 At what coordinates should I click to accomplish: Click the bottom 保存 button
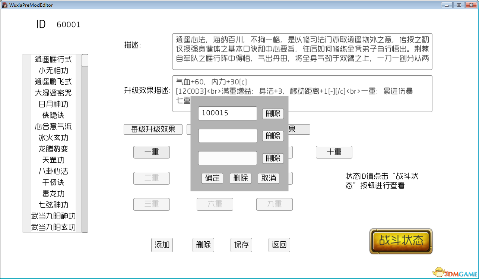241,245
